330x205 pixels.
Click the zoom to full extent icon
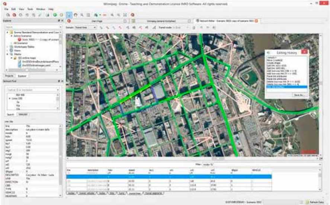click(x=125, y=15)
